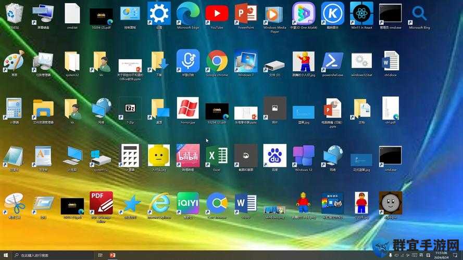Launch the Word desktop shortcut
463x260 pixels.
click(x=246, y=203)
